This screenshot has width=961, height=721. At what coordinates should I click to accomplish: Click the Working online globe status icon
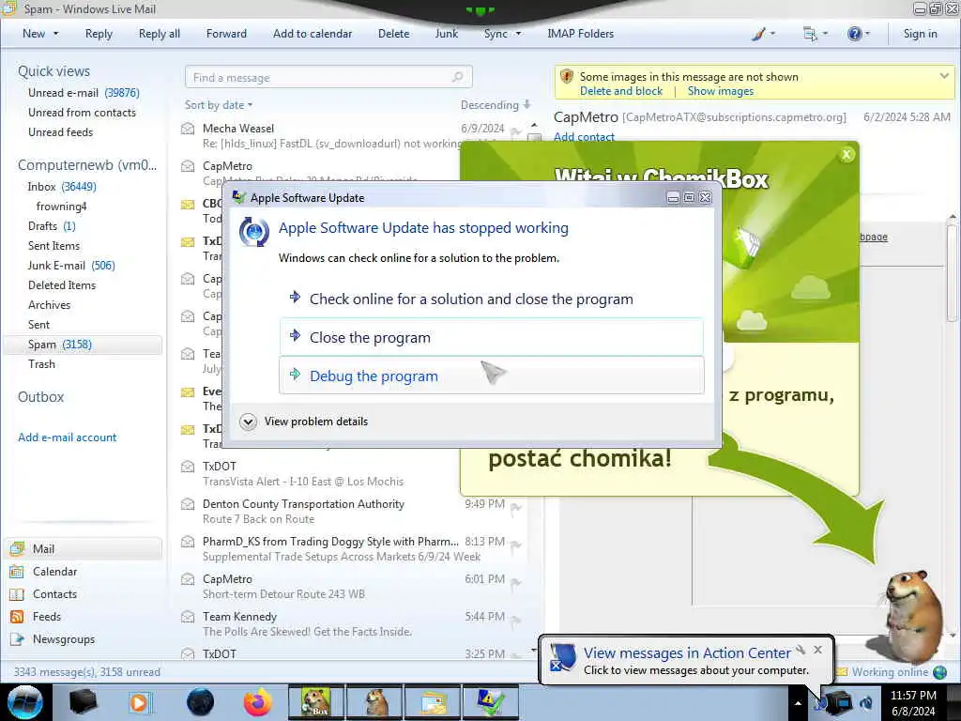939,672
